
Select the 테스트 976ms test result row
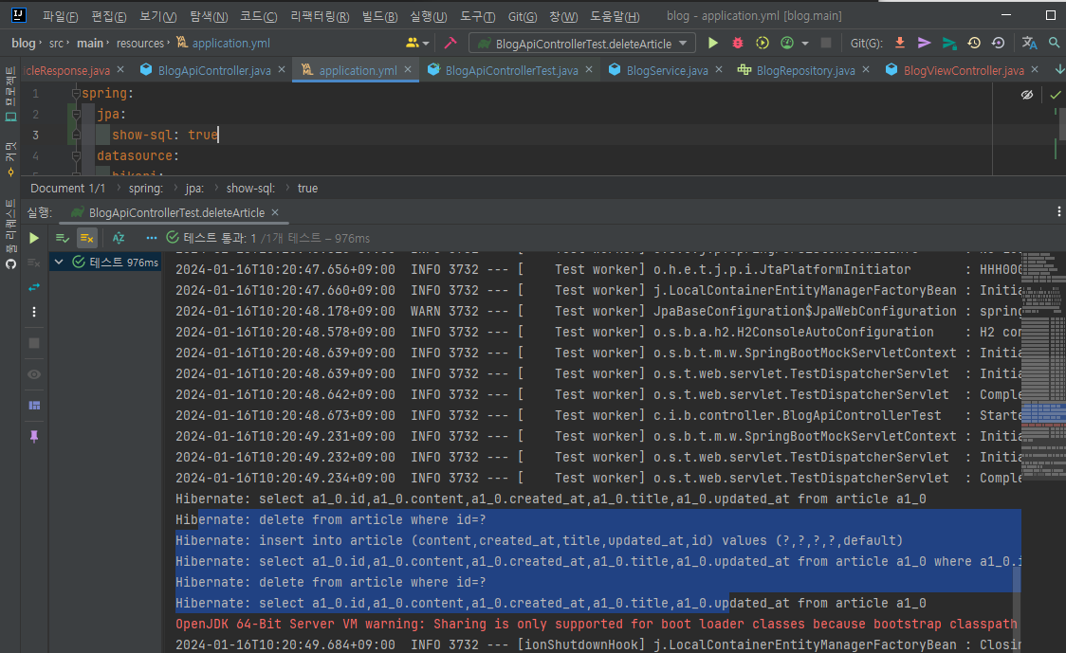click(x=106, y=262)
